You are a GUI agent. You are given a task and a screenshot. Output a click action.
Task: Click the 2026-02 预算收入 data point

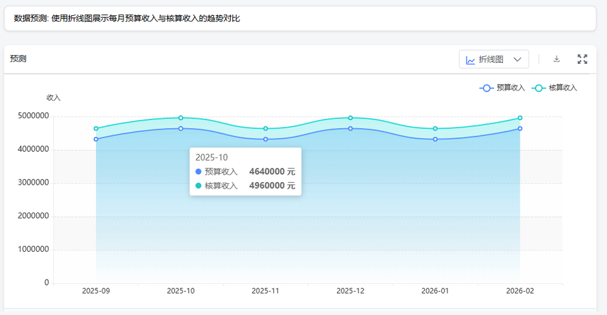tap(520, 128)
